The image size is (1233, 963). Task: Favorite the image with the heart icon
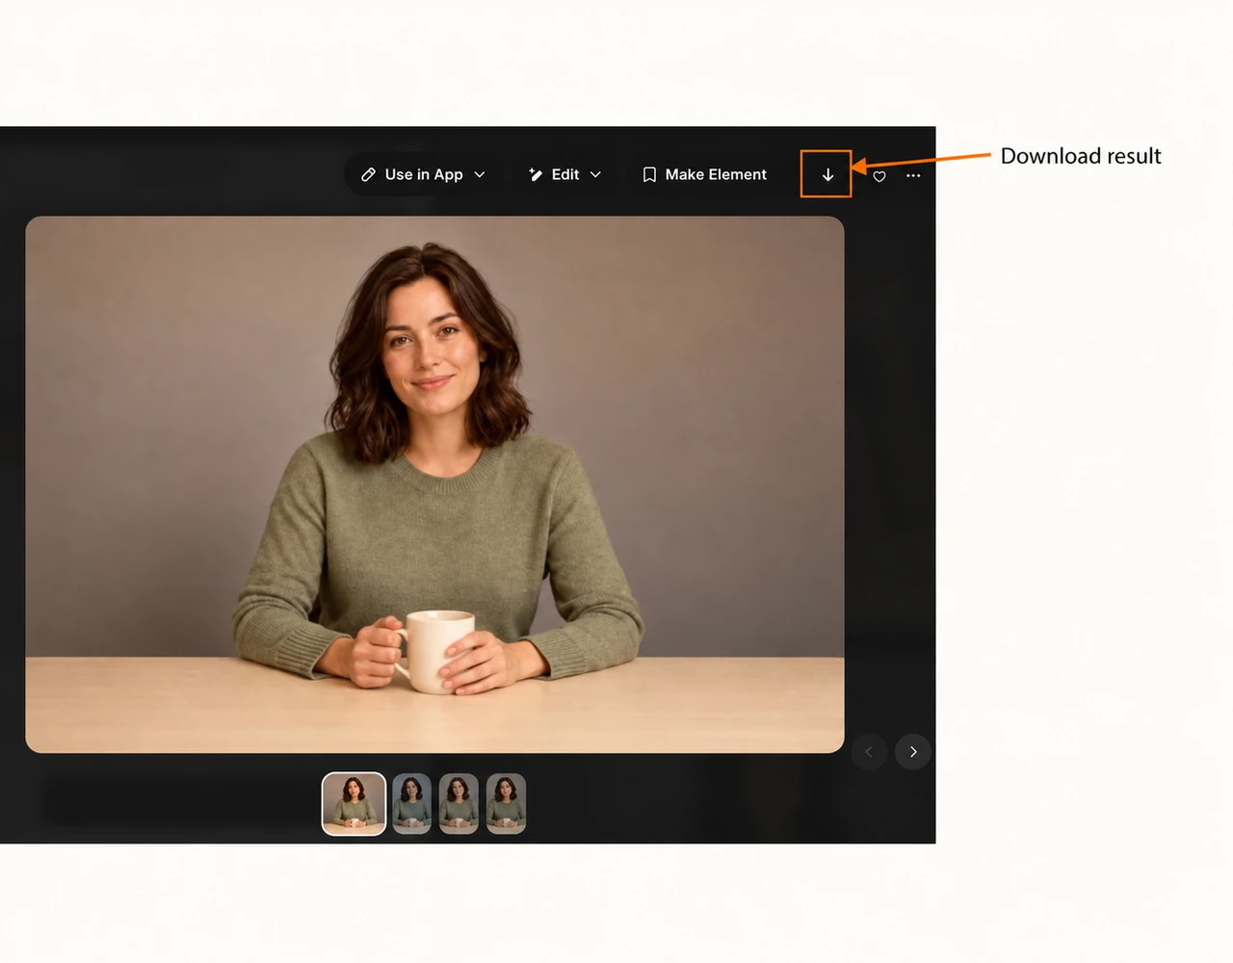point(879,176)
